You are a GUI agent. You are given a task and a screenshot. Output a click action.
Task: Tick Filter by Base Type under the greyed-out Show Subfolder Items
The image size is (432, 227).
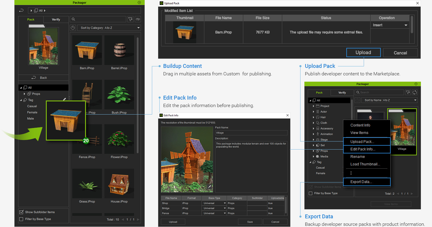(x=311, y=193)
